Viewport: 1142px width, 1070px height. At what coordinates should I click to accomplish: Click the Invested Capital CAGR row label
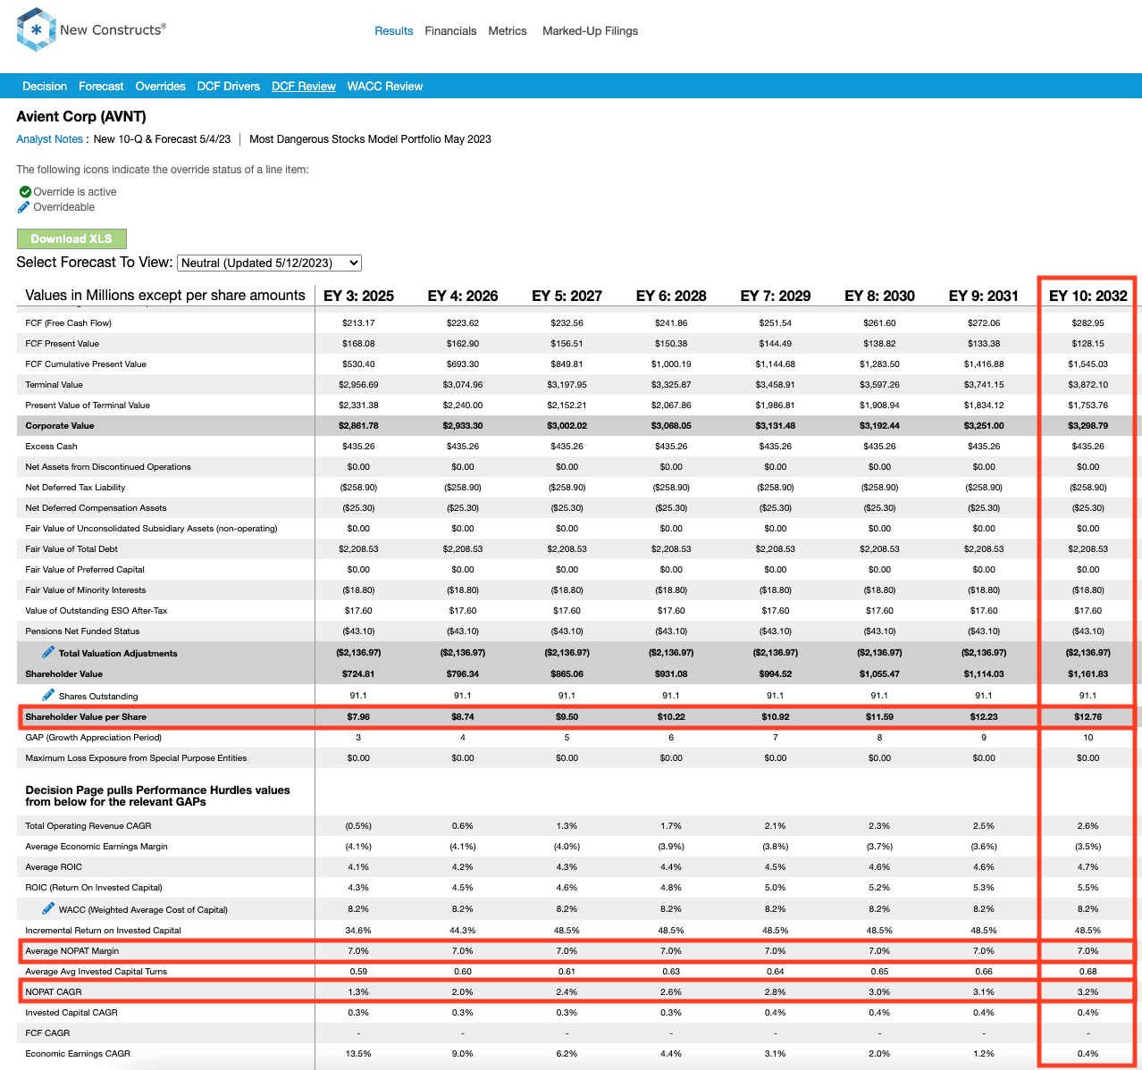(71, 1013)
